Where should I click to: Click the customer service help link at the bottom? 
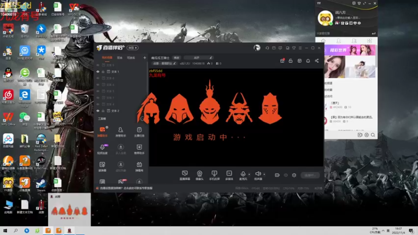click(126, 188)
